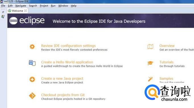
Task: Open the Overview link
Action: pyautogui.click(x=167, y=46)
